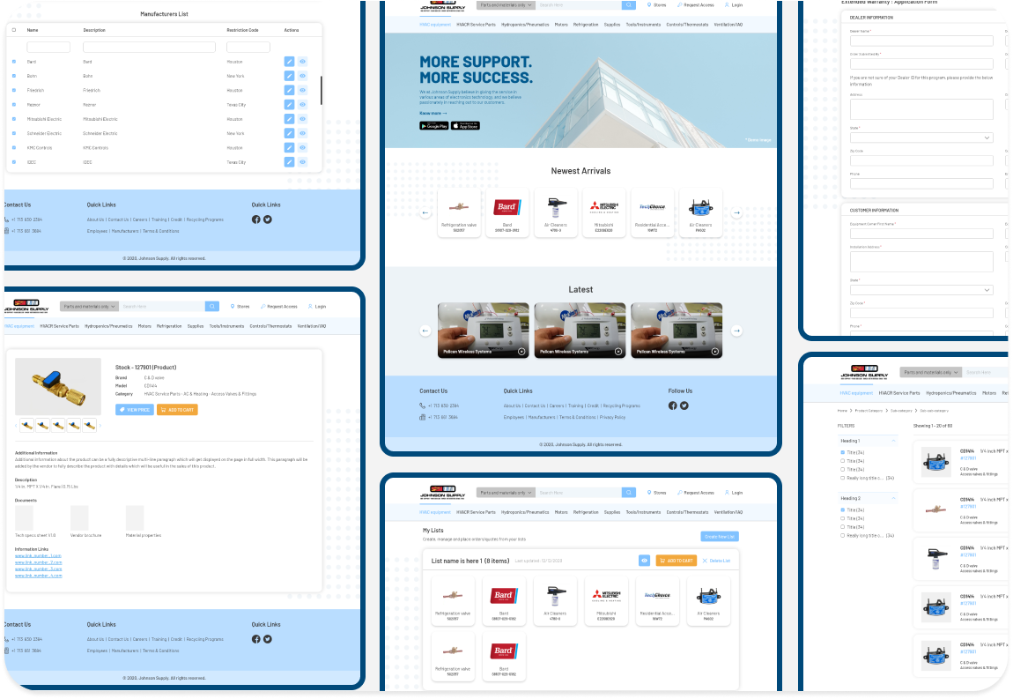This screenshot has width=1013, height=699.
Task: Open Twitter icon in Manufacturers List page footer
Action: click(x=268, y=219)
